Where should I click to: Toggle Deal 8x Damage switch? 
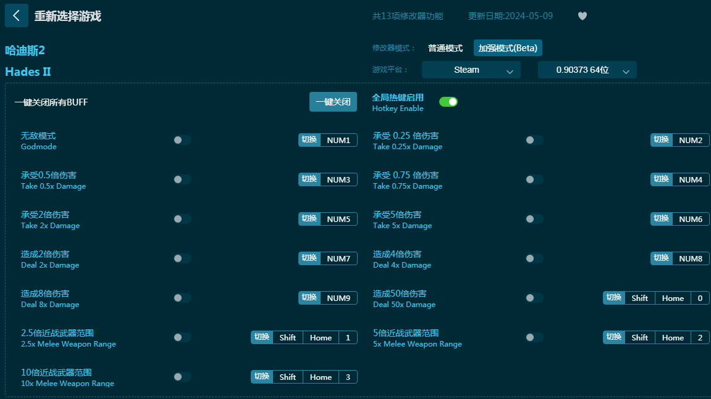[182, 297]
